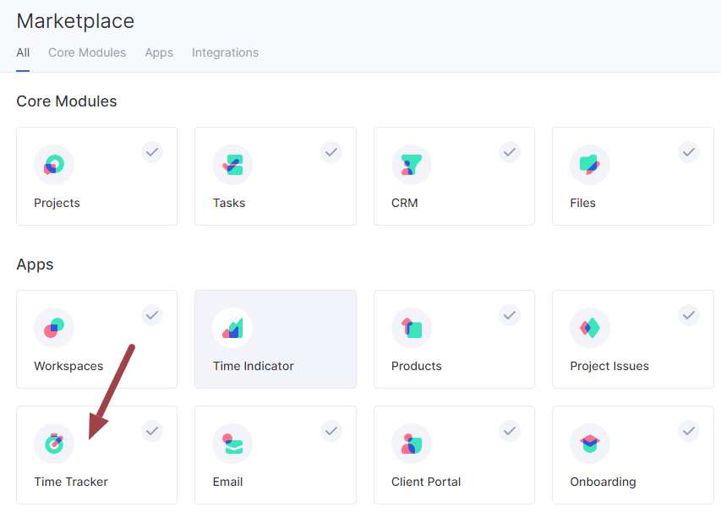
Task: Click the Onboarding card label
Action: (603, 482)
